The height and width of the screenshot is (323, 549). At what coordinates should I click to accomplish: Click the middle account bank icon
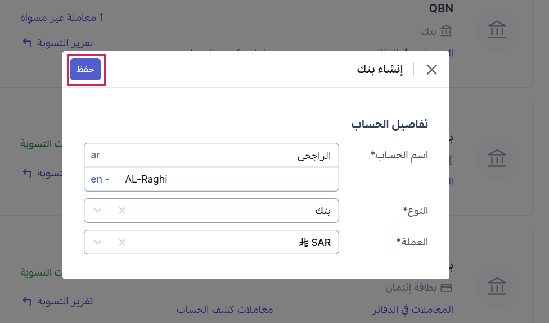[497, 157]
